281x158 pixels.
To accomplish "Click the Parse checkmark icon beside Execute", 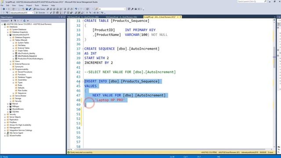I will [x=51, y=13].
